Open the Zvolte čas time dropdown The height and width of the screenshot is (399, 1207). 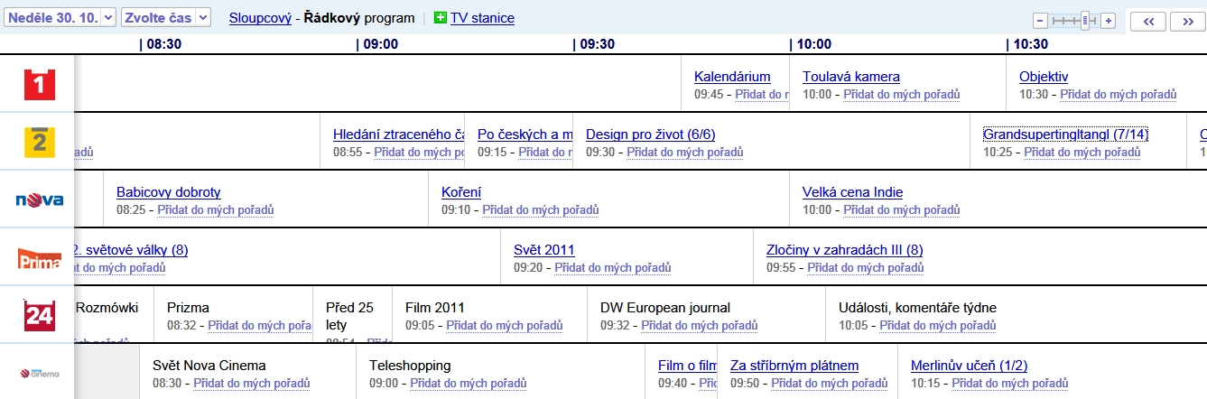pos(165,17)
